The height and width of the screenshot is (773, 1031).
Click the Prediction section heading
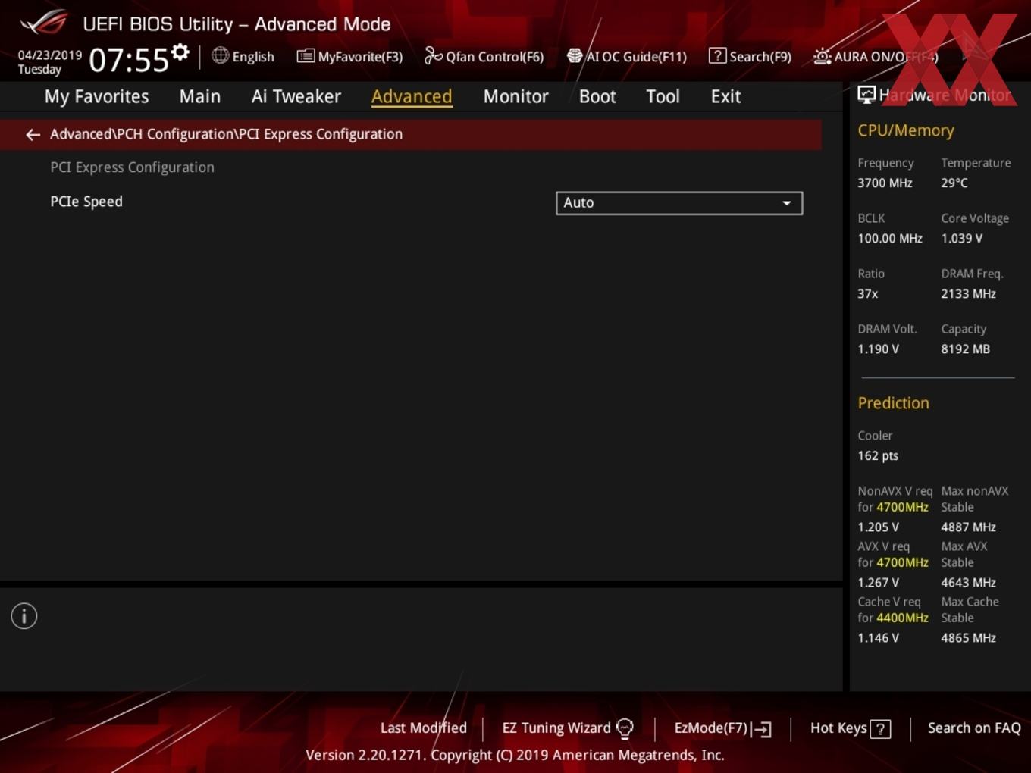click(893, 403)
